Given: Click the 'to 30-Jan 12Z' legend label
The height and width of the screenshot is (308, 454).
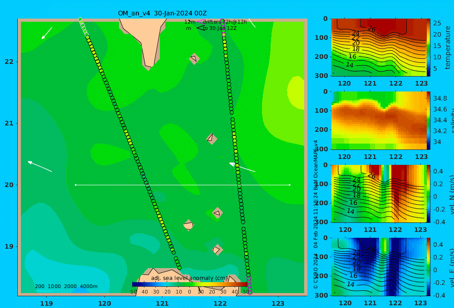Looking at the screenshot, I should click(220, 28).
